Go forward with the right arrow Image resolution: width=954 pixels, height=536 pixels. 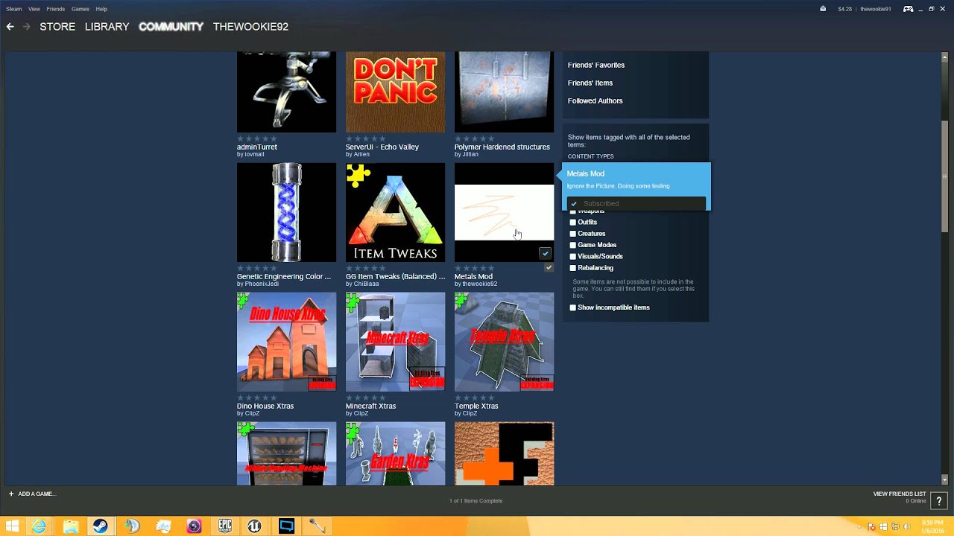(27, 27)
